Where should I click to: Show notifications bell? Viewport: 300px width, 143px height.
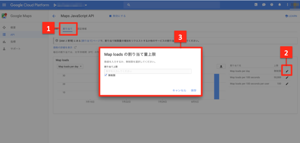pos(279,5)
